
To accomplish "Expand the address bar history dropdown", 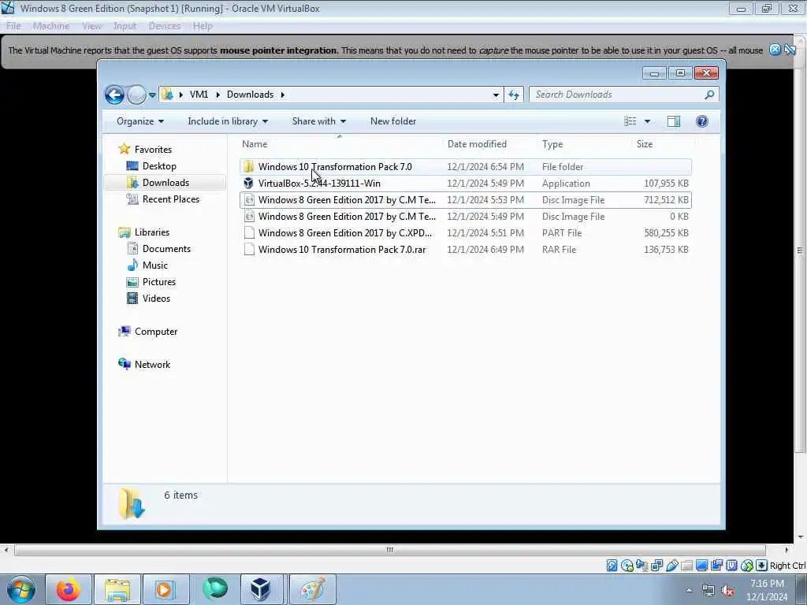I will click(x=496, y=95).
